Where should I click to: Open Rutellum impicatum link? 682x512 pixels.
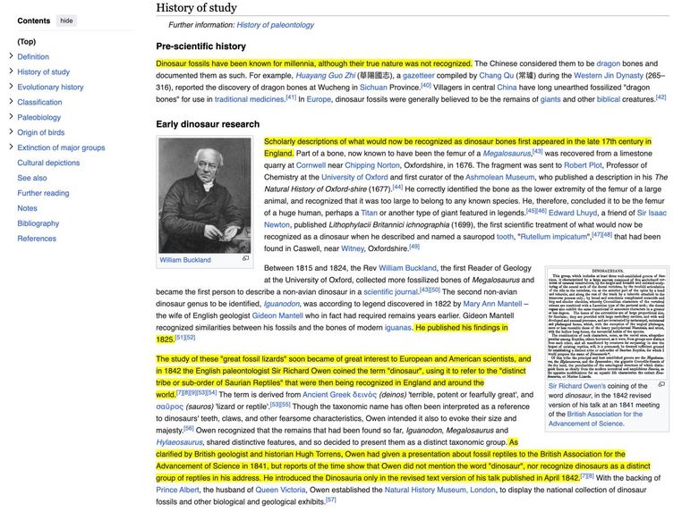pos(554,237)
